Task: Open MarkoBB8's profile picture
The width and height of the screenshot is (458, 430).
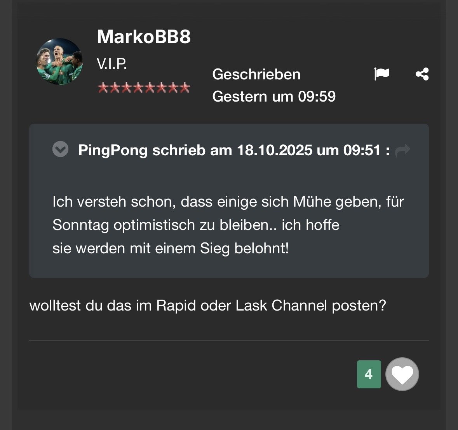Action: (x=59, y=61)
